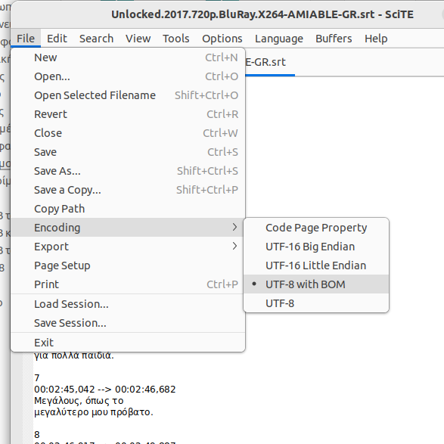Open the Language menu
This screenshot has width=444, height=444.
(279, 39)
